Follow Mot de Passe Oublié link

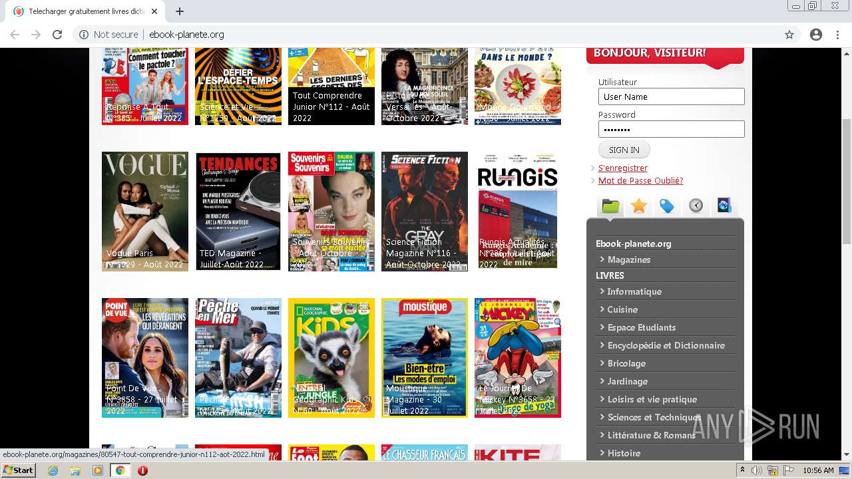[x=640, y=180]
